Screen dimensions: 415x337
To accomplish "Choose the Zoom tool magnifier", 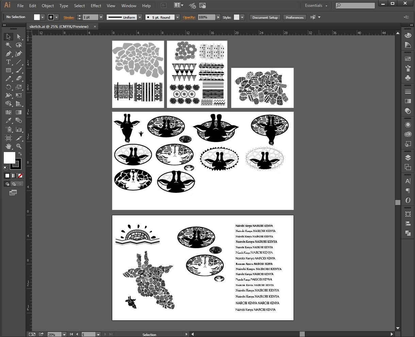I will (x=19, y=146).
